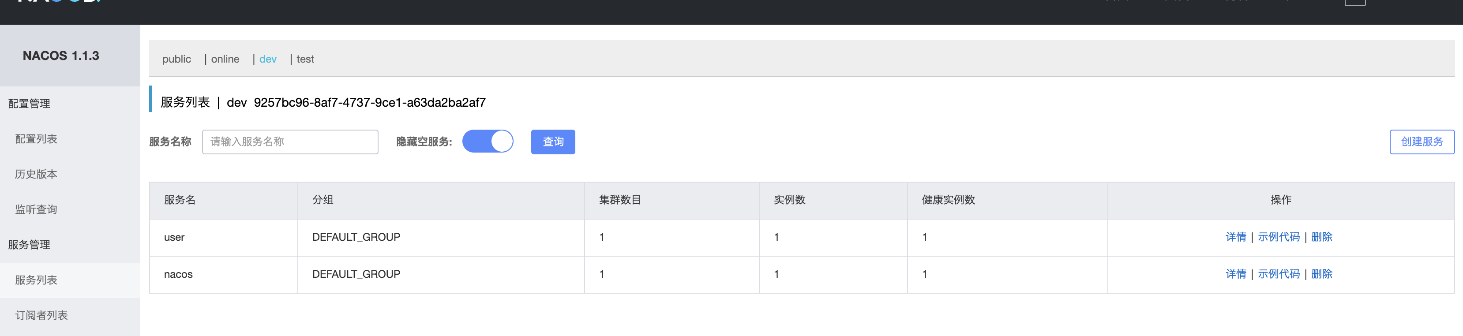Click DEFAULT_GROUP in the nacos row
The height and width of the screenshot is (336, 1463).
pyautogui.click(x=356, y=274)
